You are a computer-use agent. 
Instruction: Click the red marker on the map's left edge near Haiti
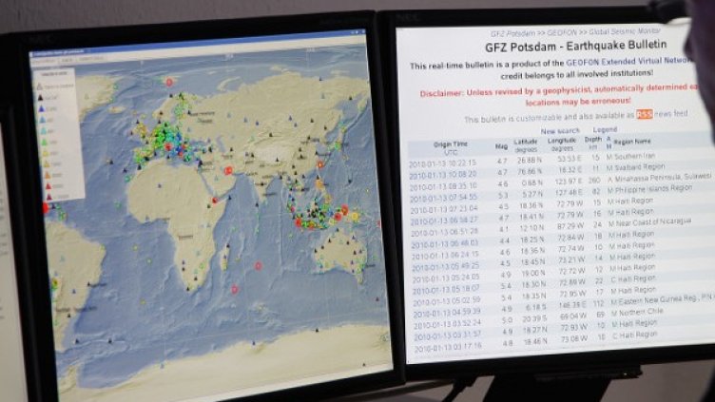click(x=45, y=208)
